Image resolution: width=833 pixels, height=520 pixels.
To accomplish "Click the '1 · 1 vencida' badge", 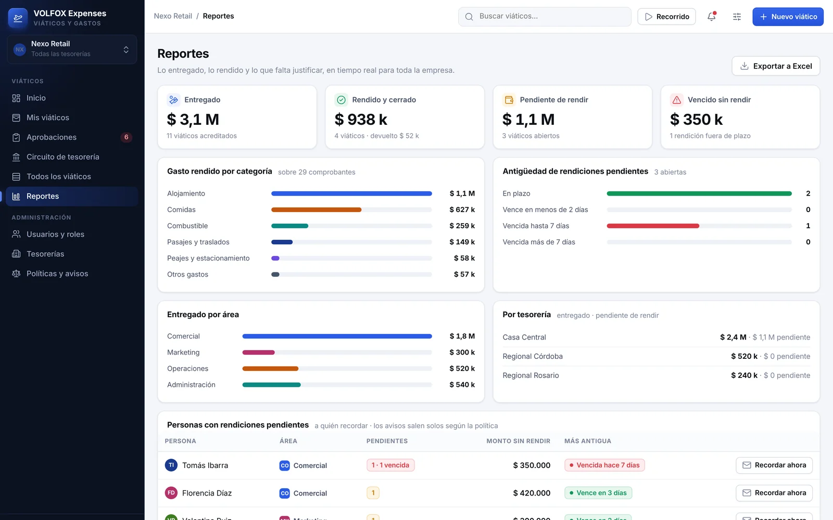I will 390,465.
